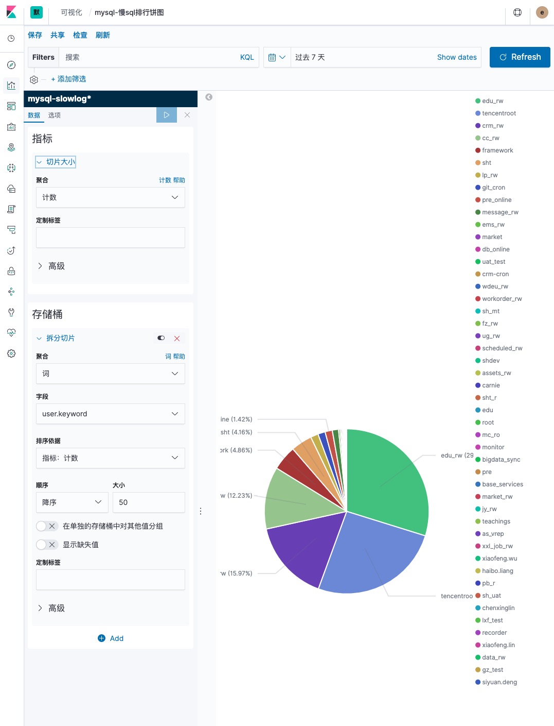The height and width of the screenshot is (726, 554).
Task: Click the framework legend entry
Action: [494, 150]
